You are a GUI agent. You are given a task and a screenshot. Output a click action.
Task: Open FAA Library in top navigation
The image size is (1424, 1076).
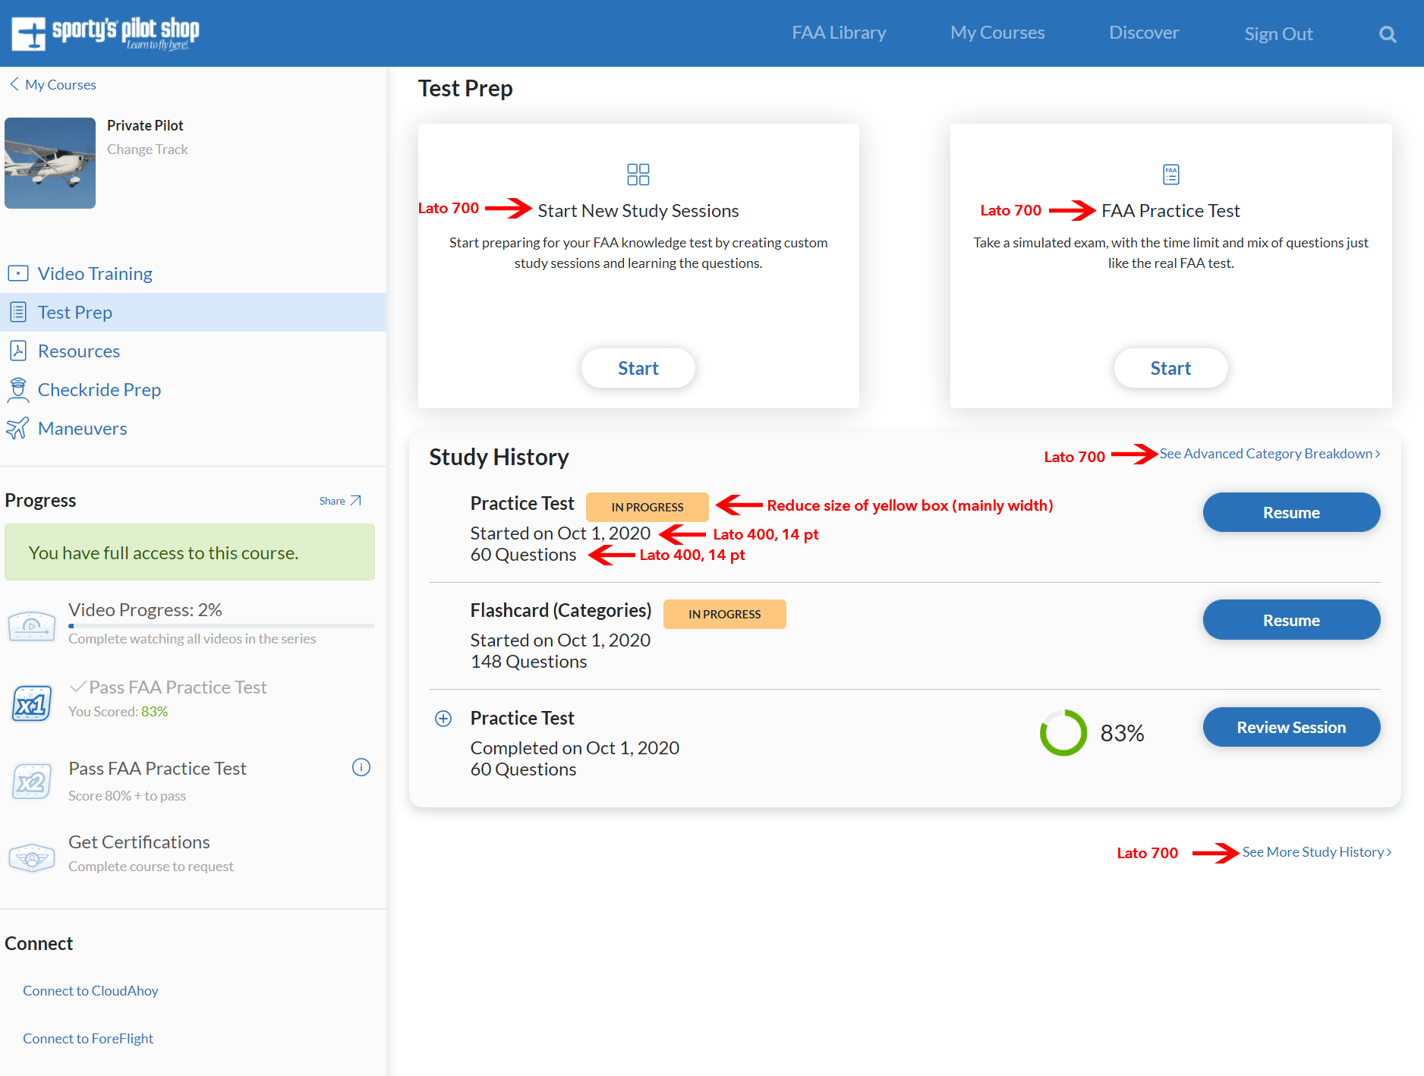(839, 33)
